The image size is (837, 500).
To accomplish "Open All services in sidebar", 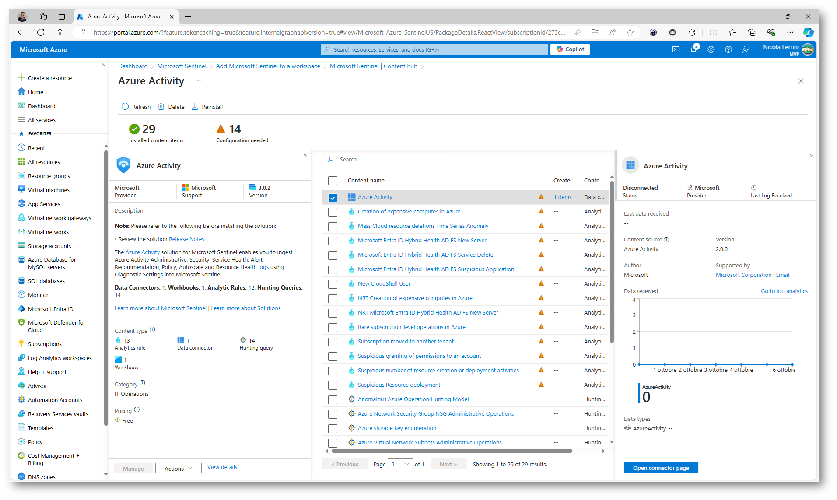I will click(x=36, y=120).
